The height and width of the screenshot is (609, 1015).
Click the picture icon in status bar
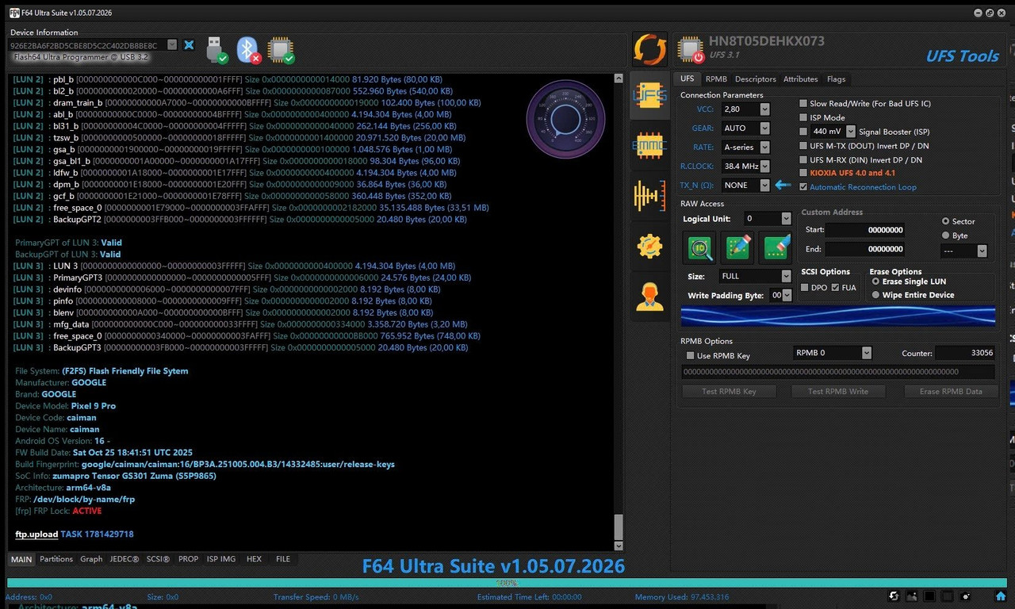(912, 596)
